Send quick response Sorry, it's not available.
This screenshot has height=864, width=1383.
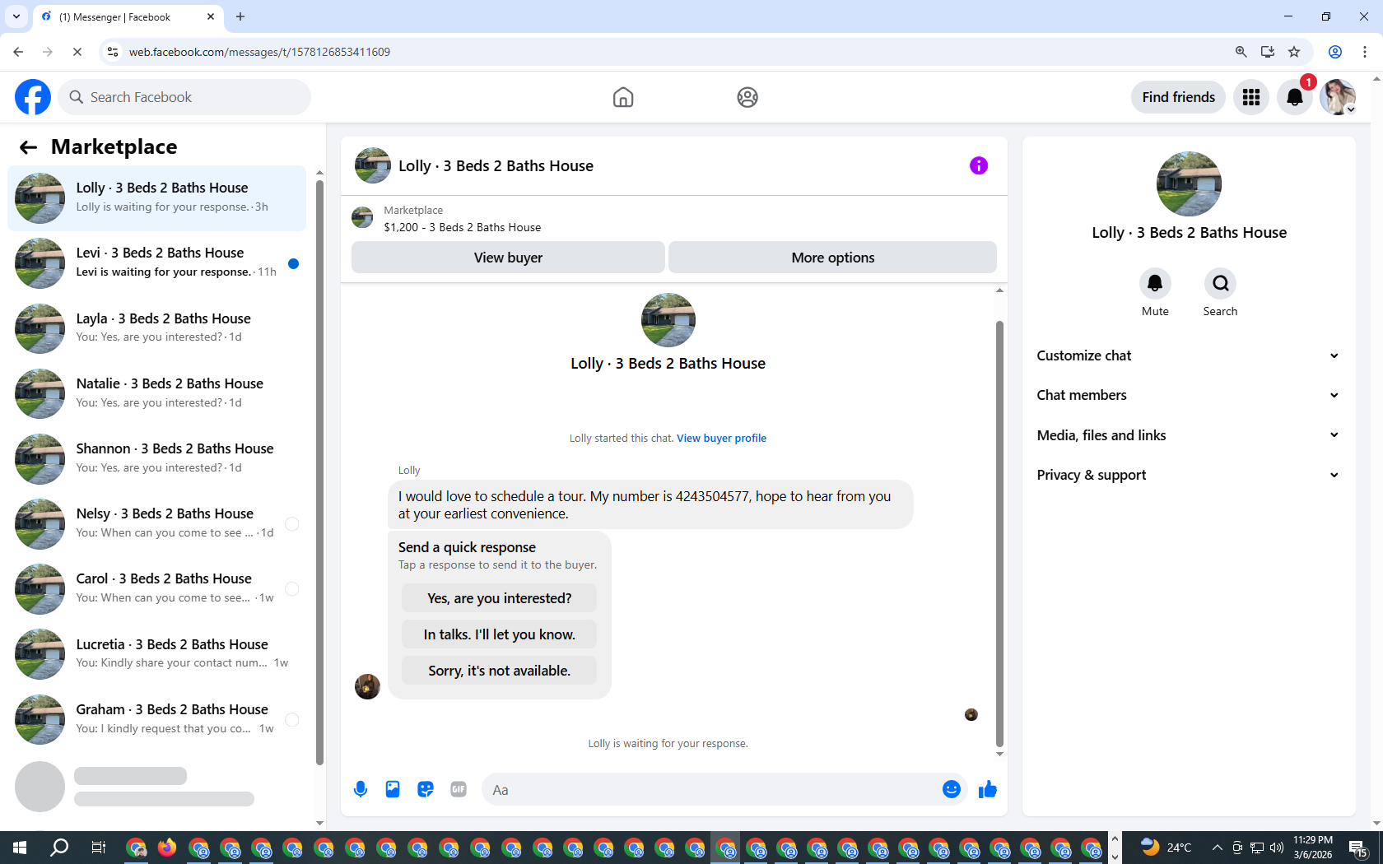(x=499, y=671)
